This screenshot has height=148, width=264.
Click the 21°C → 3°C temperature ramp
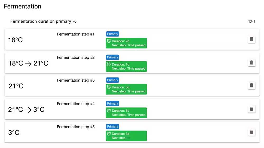coord(26,110)
